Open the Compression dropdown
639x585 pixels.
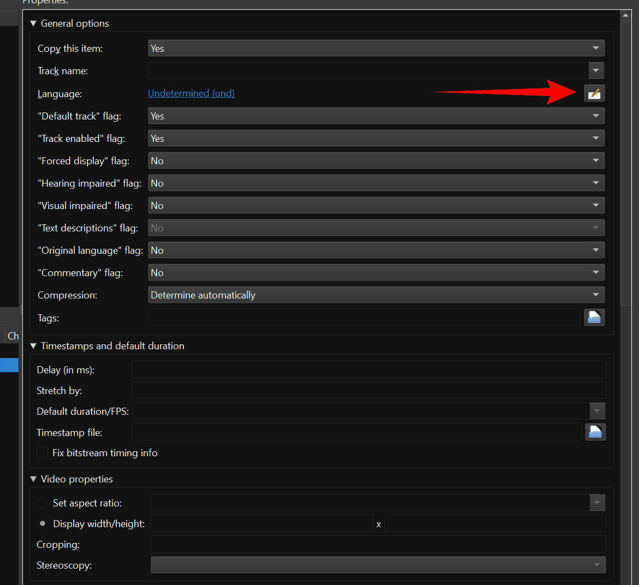[x=376, y=295]
